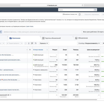Screen dimensions: 104x104
Task: Click the Редактировать button
Action: tap(13, 43)
